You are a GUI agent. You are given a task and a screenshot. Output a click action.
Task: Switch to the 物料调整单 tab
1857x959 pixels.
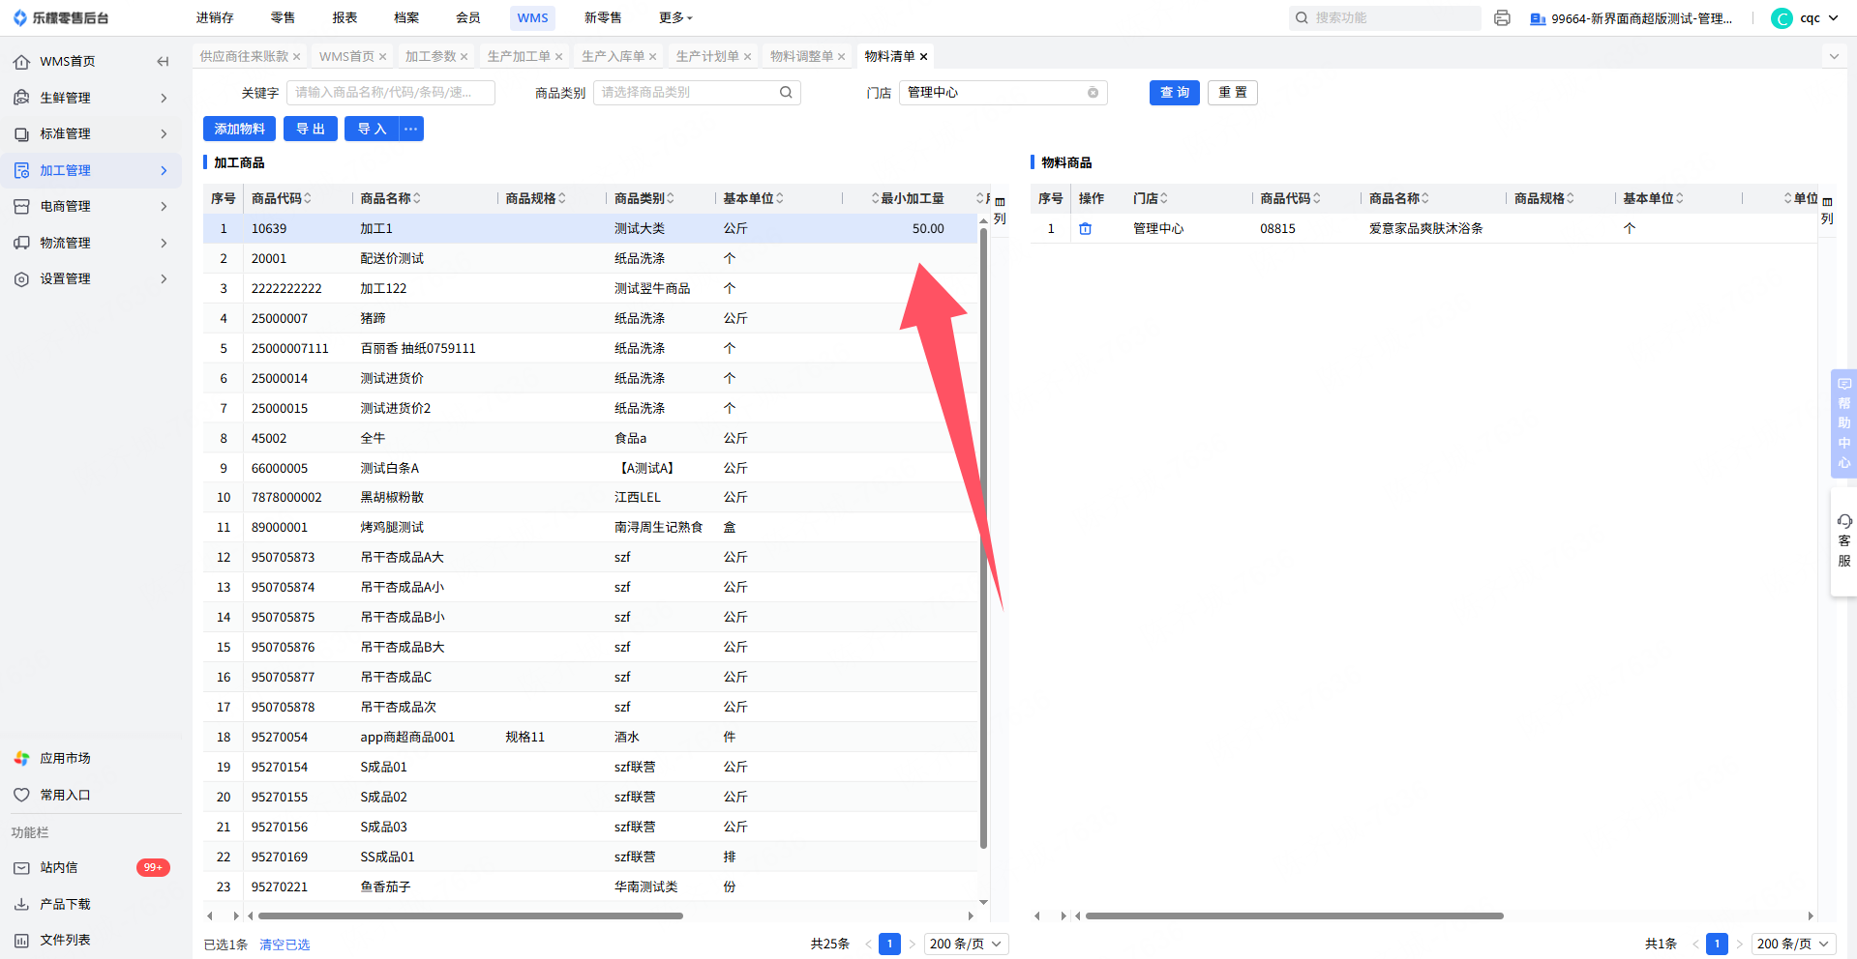click(801, 57)
